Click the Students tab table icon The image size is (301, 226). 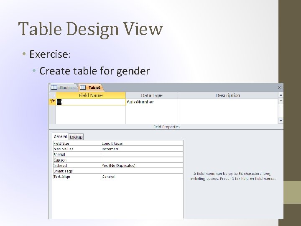(x=54, y=87)
